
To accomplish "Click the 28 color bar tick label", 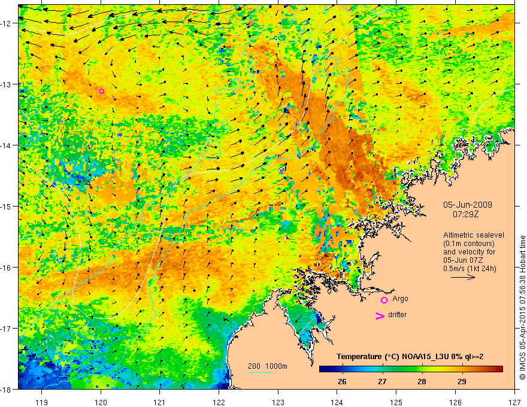I will pos(422,382).
